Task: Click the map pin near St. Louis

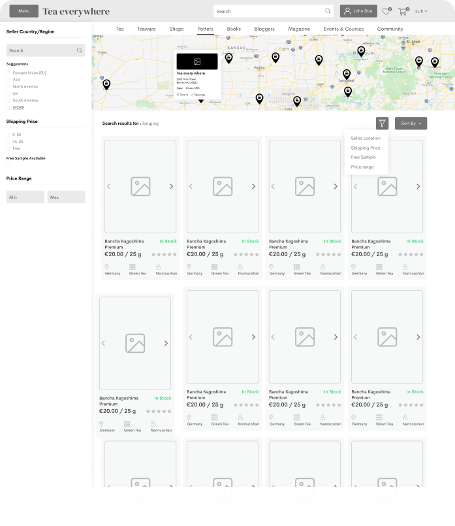Action: coord(419,61)
